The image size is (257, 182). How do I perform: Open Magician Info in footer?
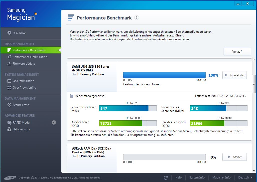221,178
